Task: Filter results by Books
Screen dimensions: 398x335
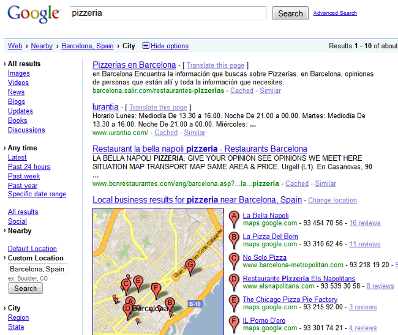Action: pos(18,120)
